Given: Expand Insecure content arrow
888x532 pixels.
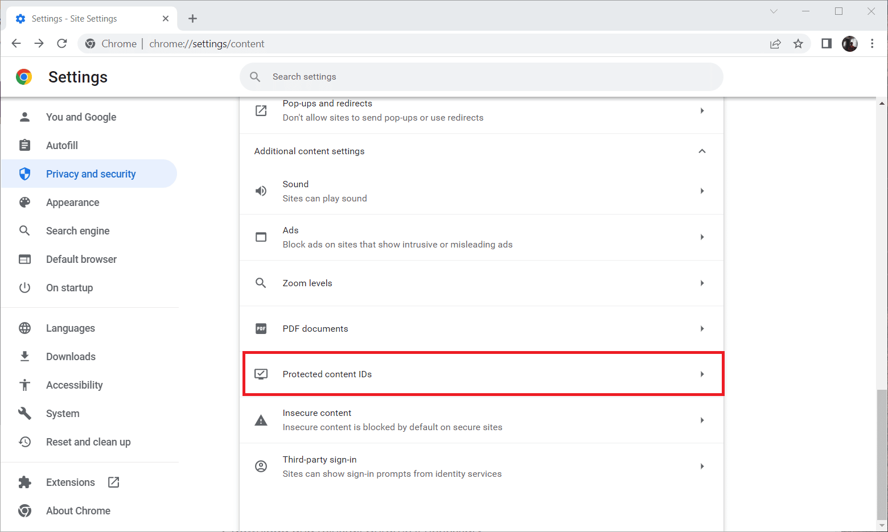Looking at the screenshot, I should click(702, 420).
